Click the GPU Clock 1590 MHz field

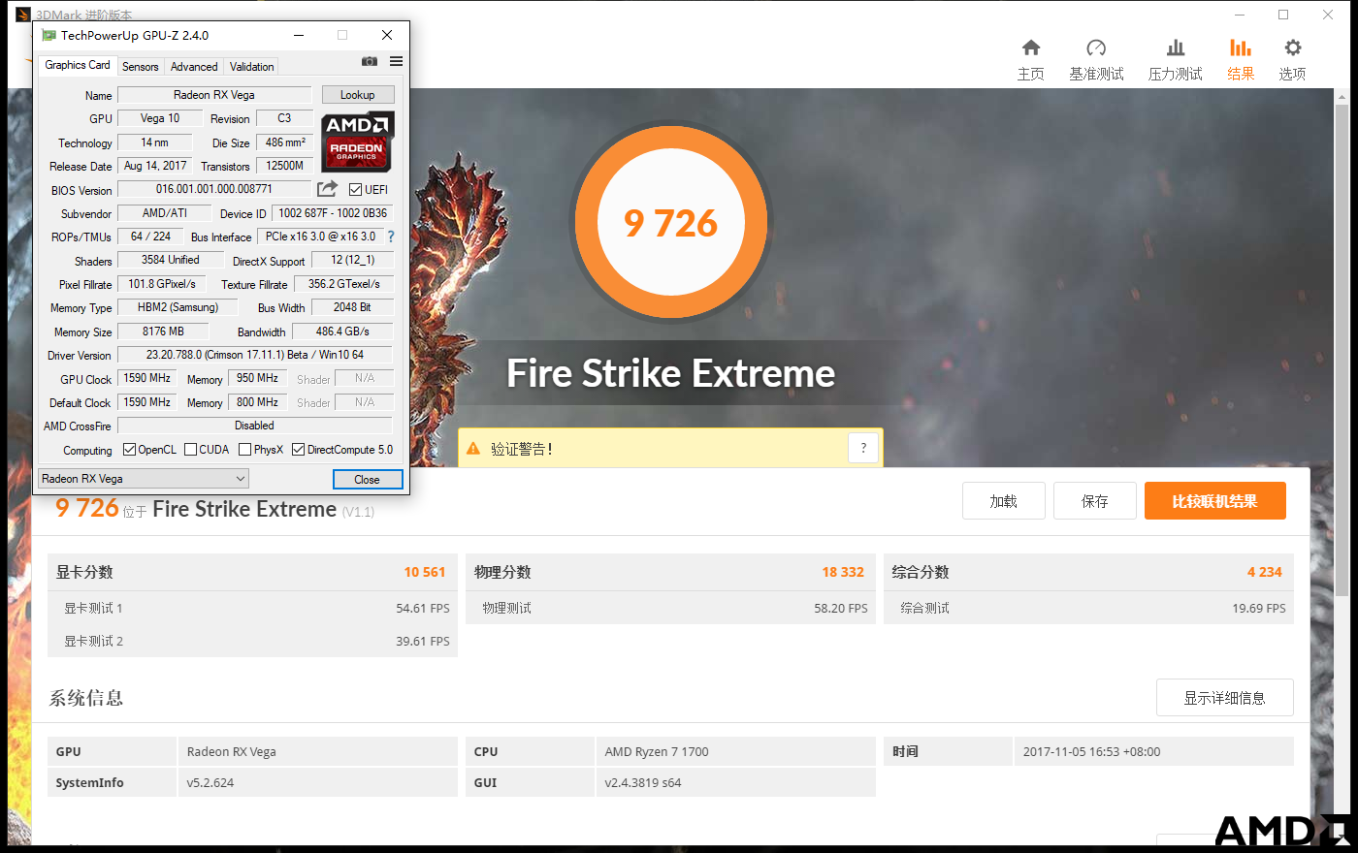(x=147, y=378)
